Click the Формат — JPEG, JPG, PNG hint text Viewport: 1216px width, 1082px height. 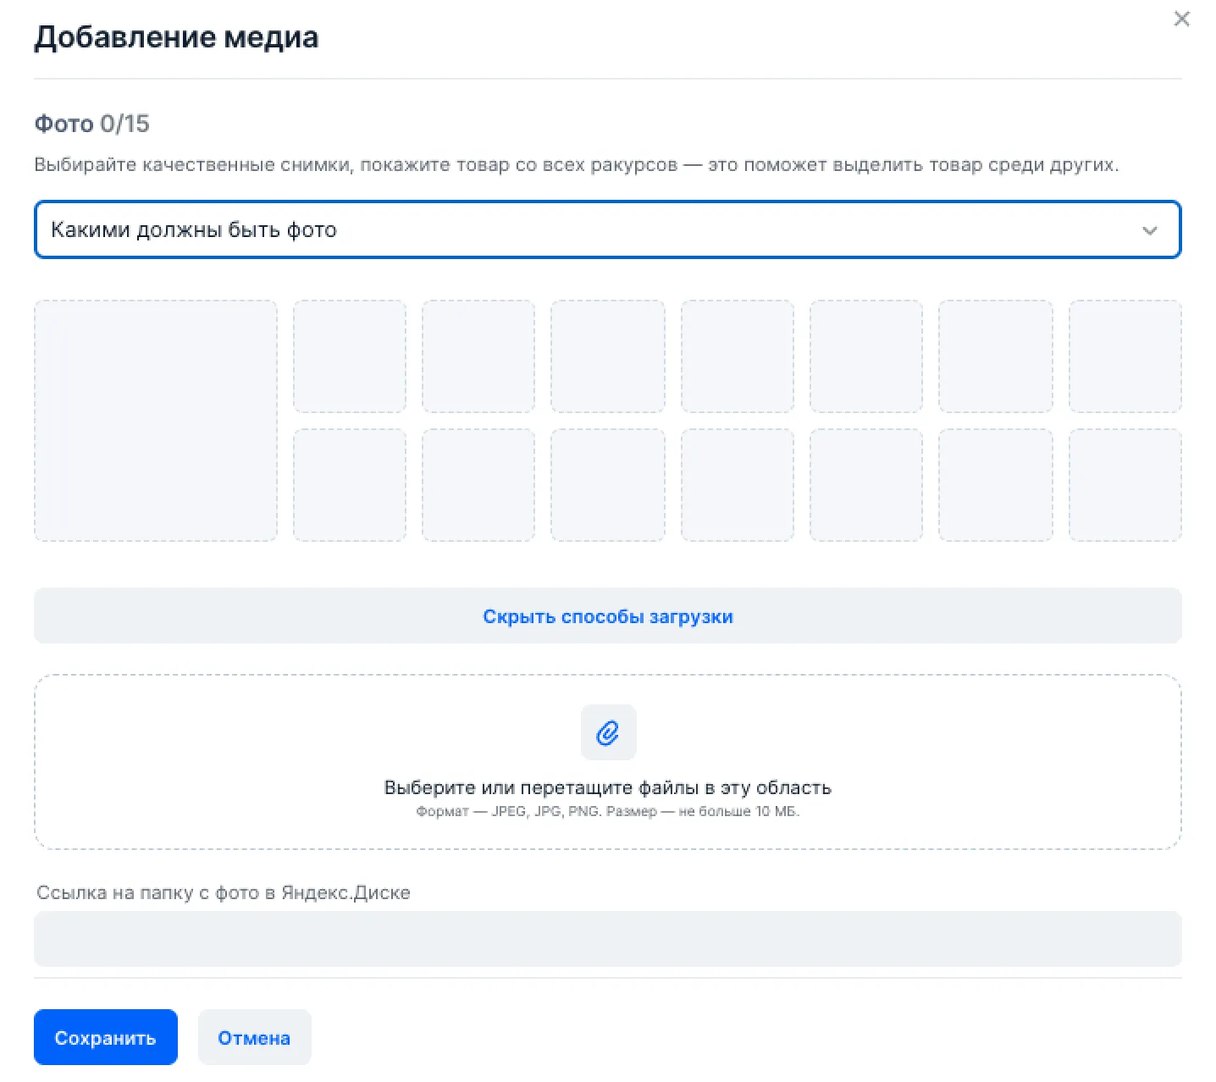[x=607, y=811]
